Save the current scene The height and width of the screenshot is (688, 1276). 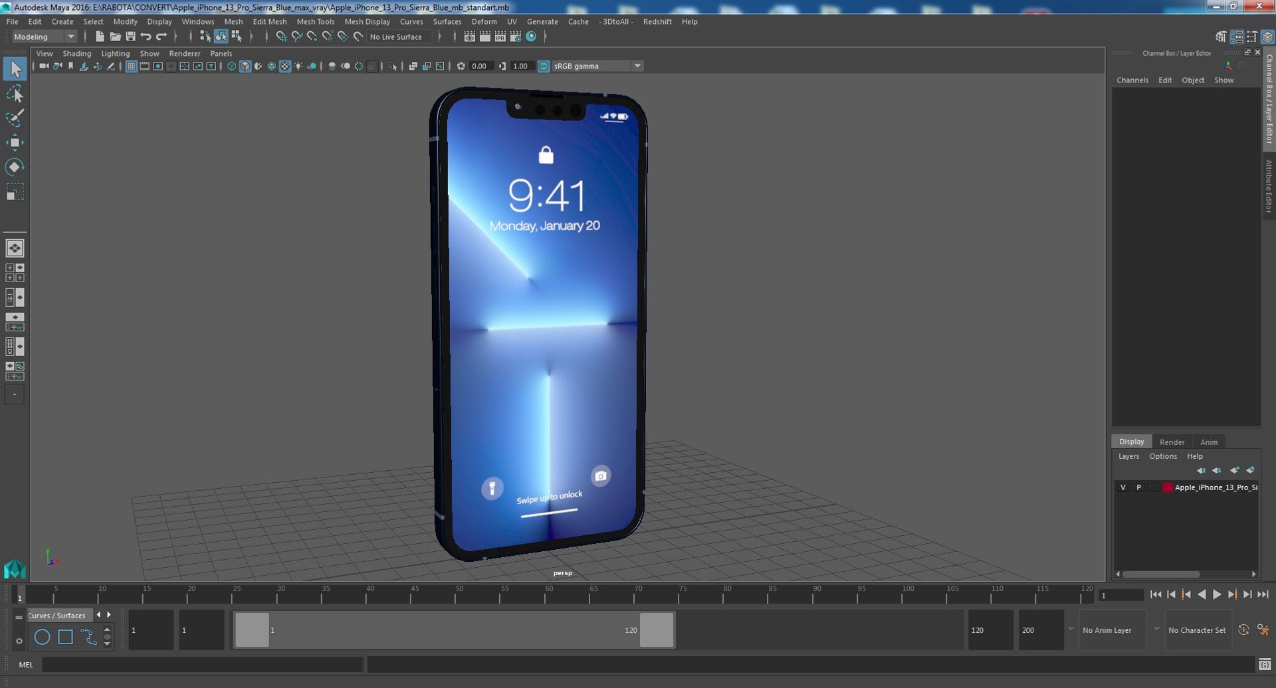point(130,37)
